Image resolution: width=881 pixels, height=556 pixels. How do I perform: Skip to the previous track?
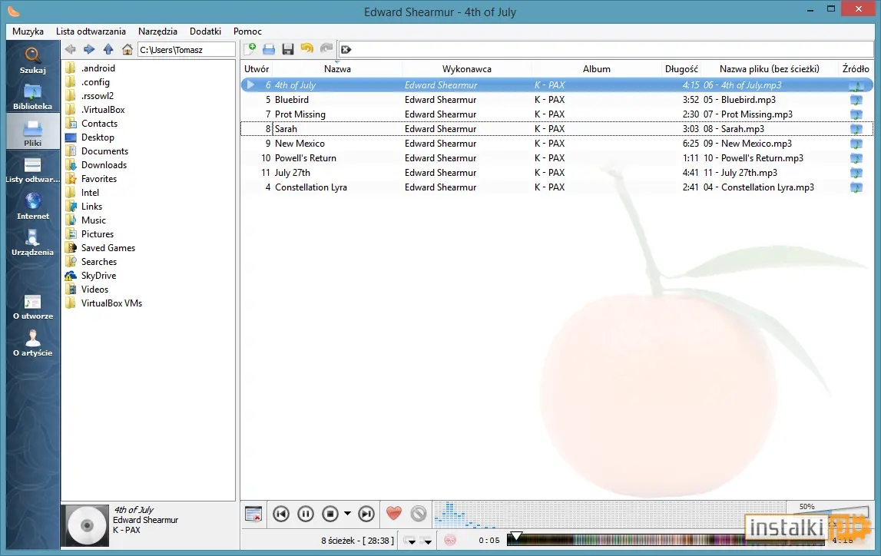pyautogui.click(x=281, y=514)
